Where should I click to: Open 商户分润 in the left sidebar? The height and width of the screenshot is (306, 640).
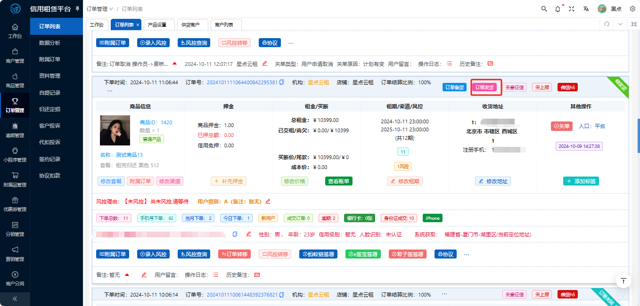(x=15, y=279)
